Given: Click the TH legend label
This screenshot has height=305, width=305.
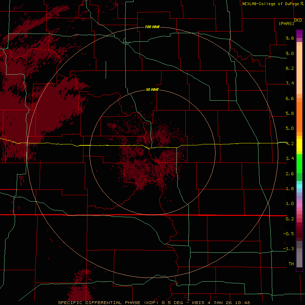Looking at the screenshot, I should (x=291, y=264).
